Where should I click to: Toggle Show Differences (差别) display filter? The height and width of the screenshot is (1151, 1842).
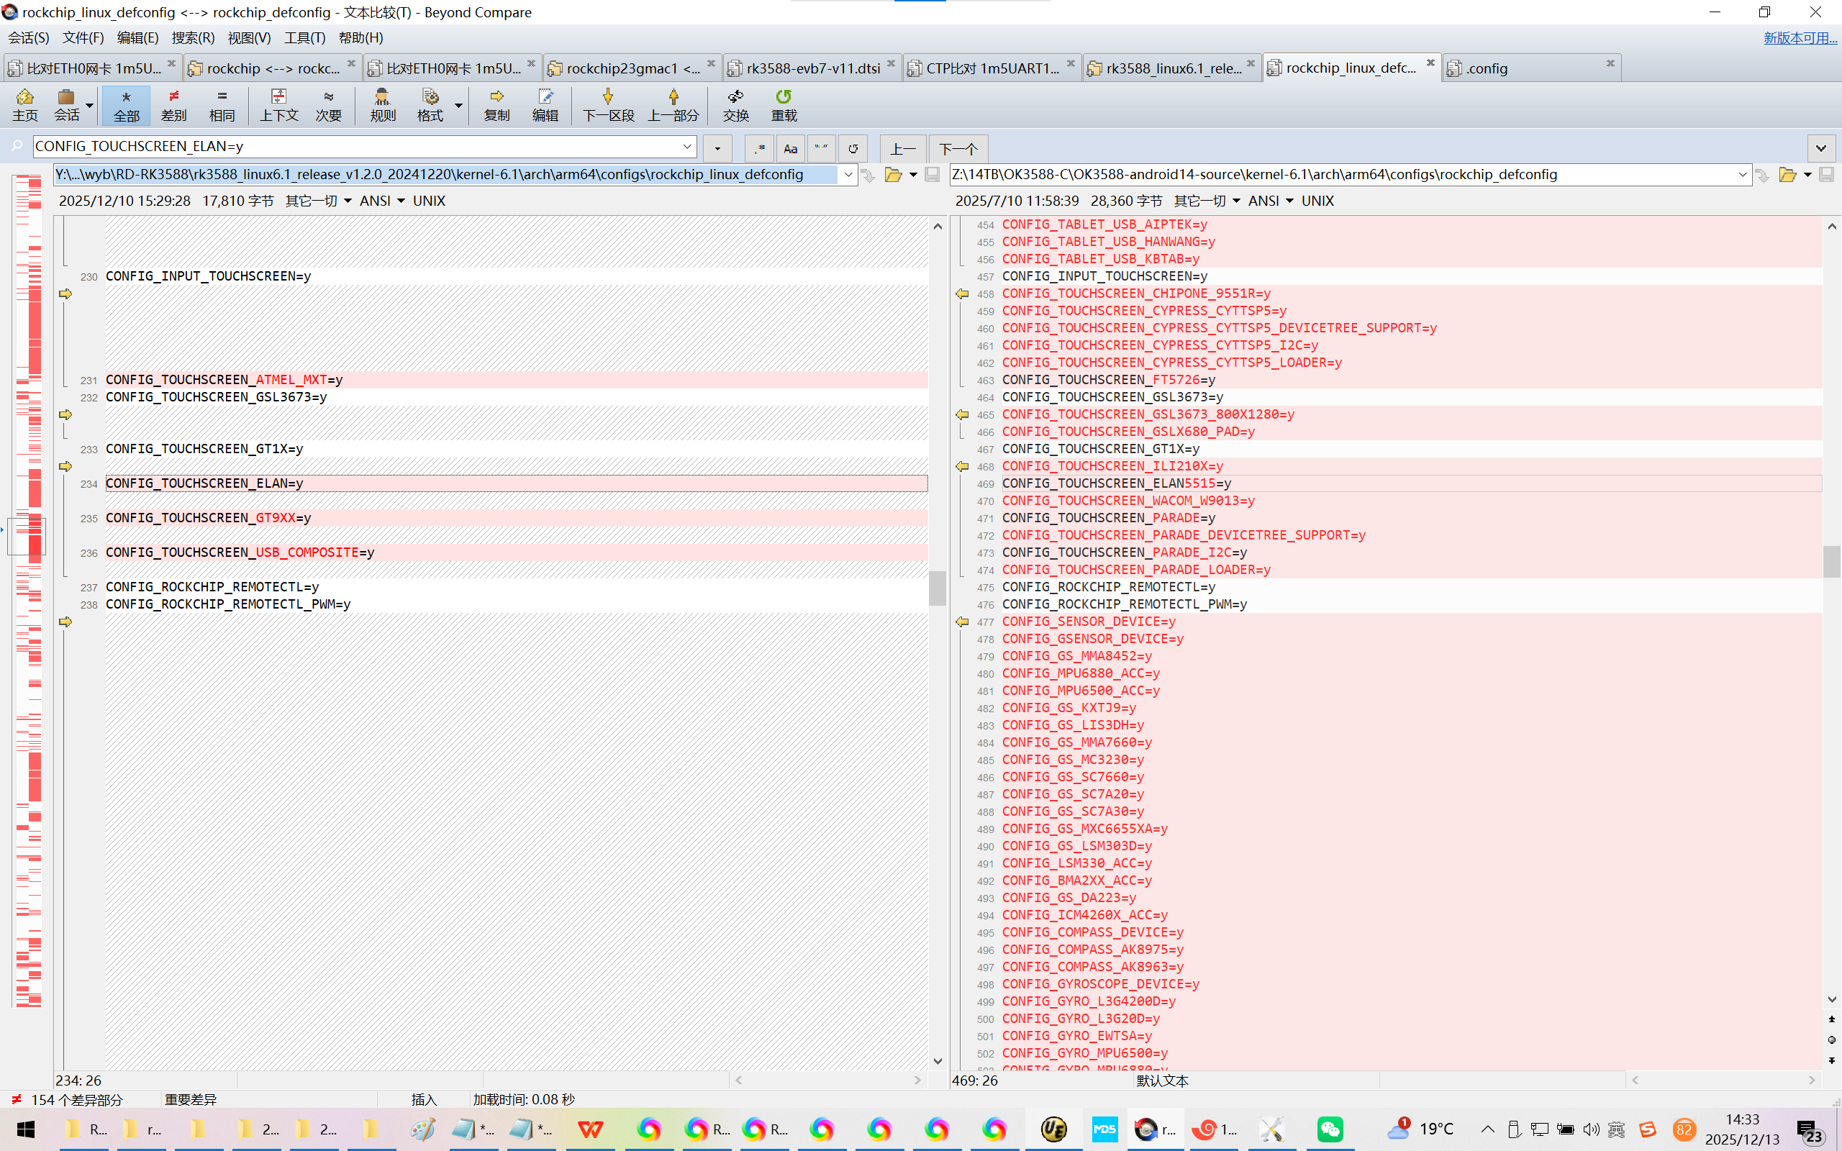click(173, 104)
